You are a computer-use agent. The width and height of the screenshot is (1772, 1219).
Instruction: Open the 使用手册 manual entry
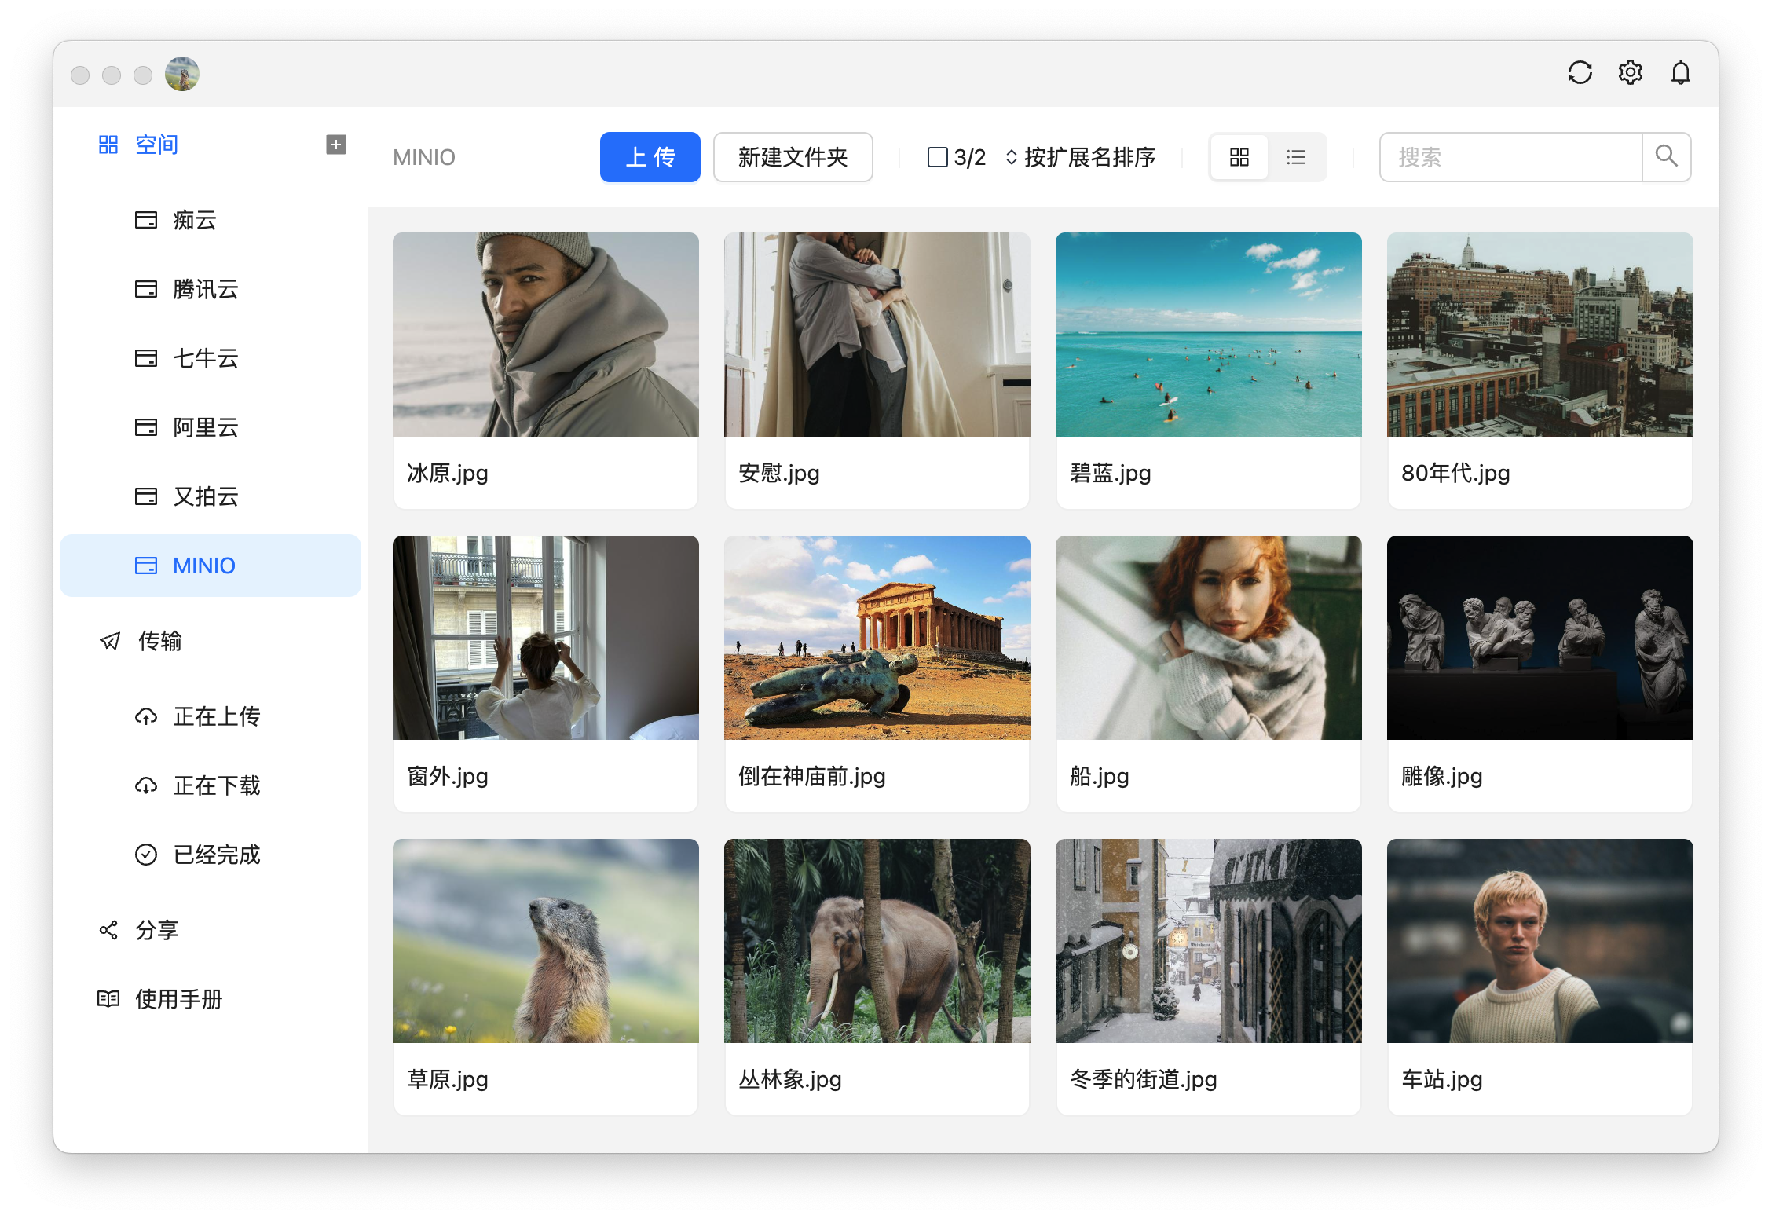179,999
